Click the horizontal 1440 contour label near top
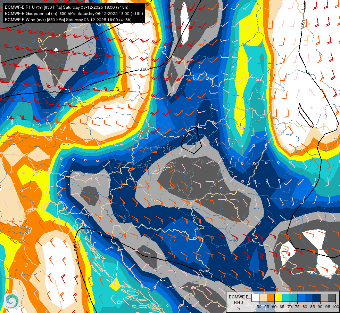Screen dimensions: 340x313 tap(143, 70)
